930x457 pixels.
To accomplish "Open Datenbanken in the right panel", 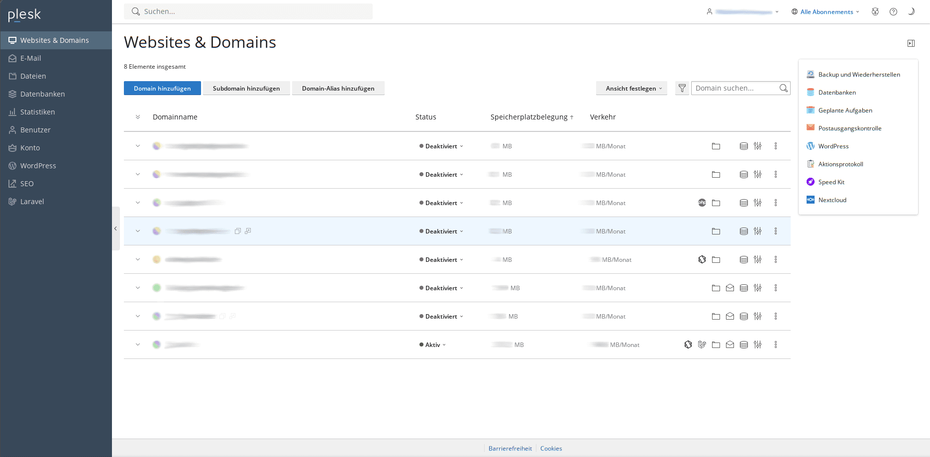I will [837, 93].
